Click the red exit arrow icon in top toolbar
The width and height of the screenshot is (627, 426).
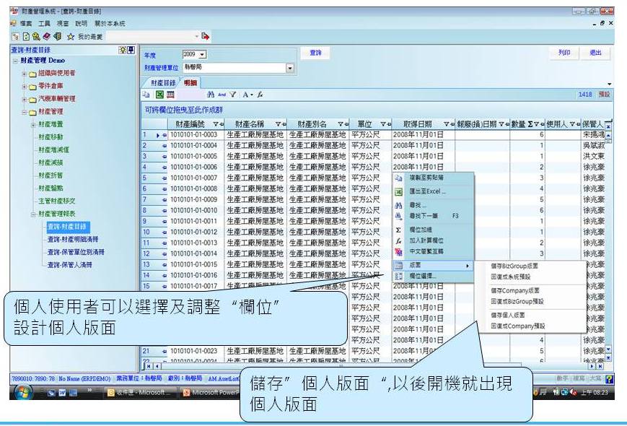[205, 35]
